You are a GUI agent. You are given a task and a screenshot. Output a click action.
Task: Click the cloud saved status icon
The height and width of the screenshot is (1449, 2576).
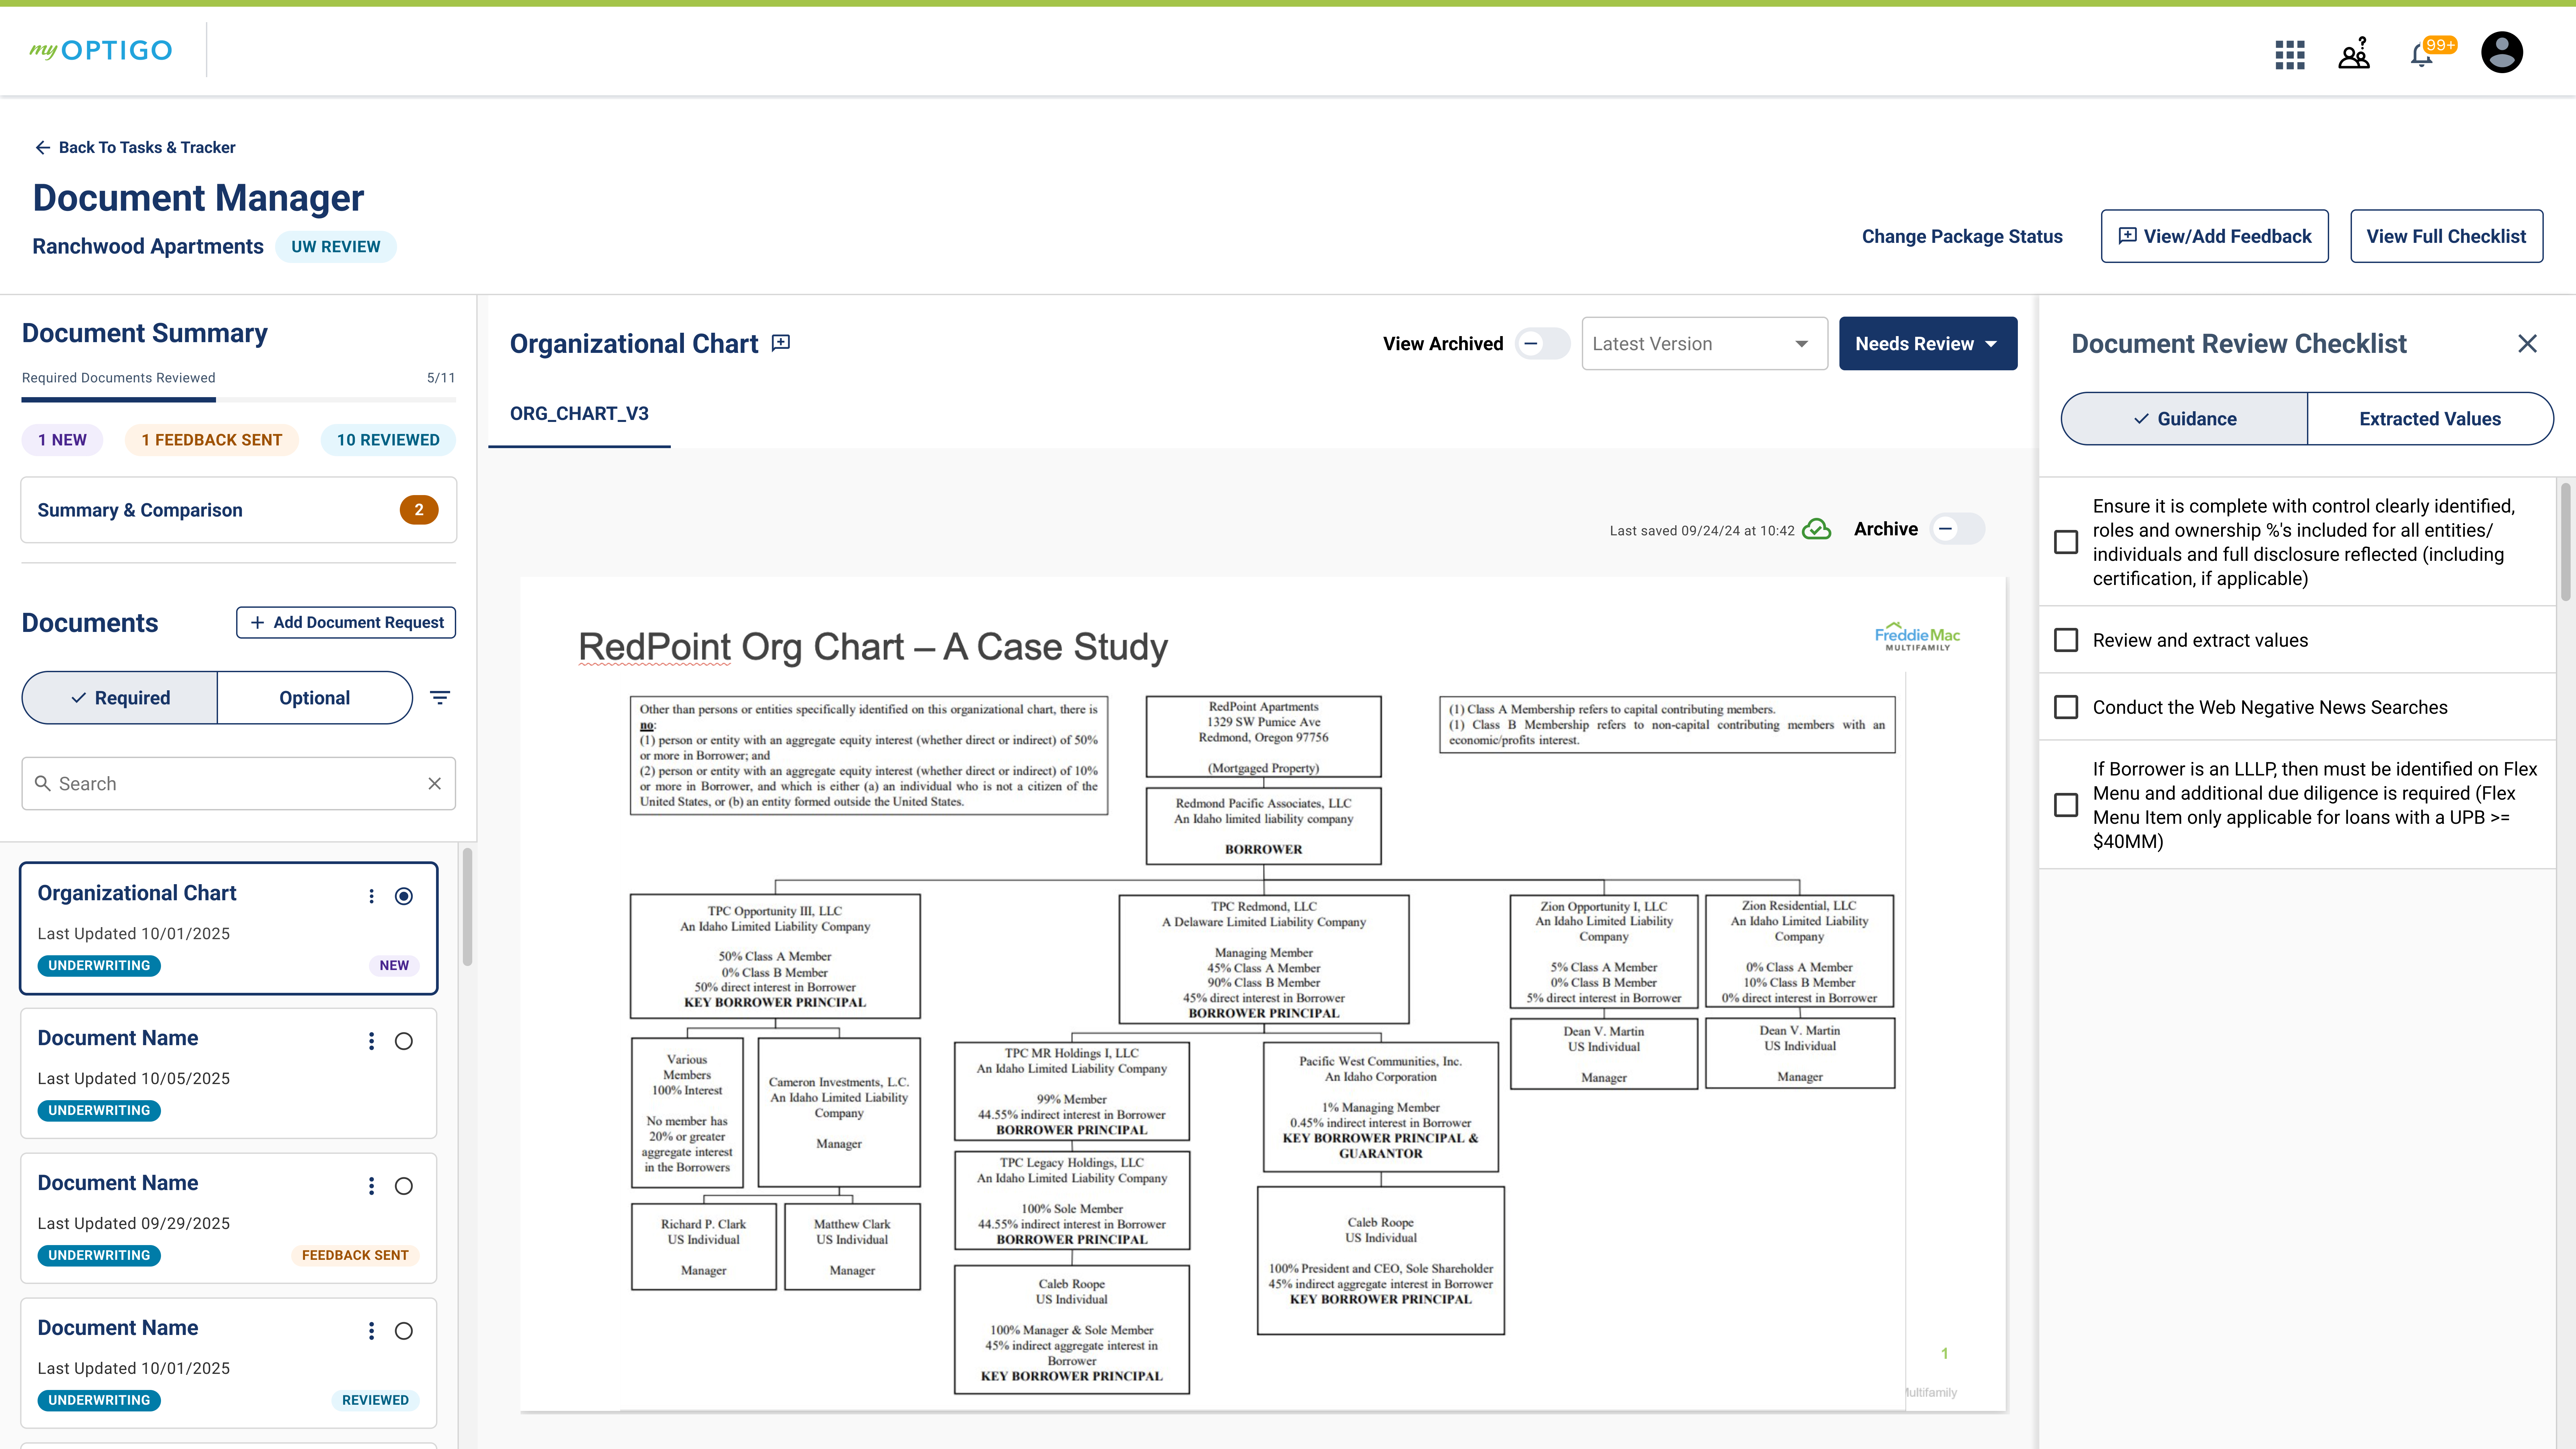[1816, 529]
